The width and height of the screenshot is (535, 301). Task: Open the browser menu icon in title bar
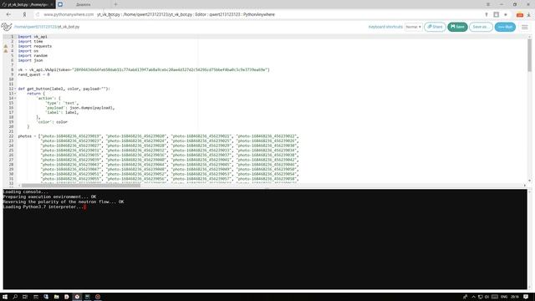click(488, 4)
